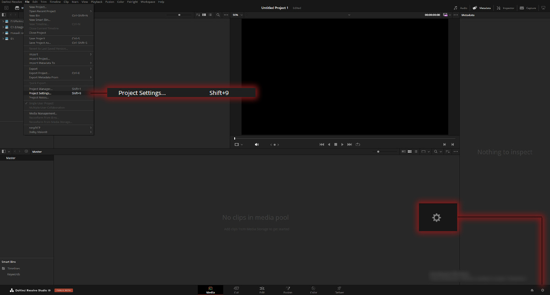Image resolution: width=550 pixels, height=295 pixels.
Task: Toggle the Metadata panel
Action: [482, 8]
